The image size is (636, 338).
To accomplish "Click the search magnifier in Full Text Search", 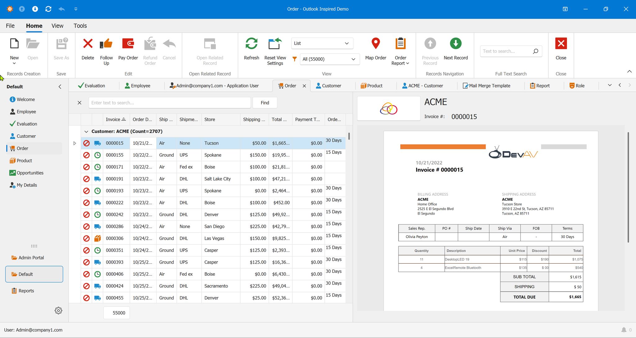I will [535, 51].
